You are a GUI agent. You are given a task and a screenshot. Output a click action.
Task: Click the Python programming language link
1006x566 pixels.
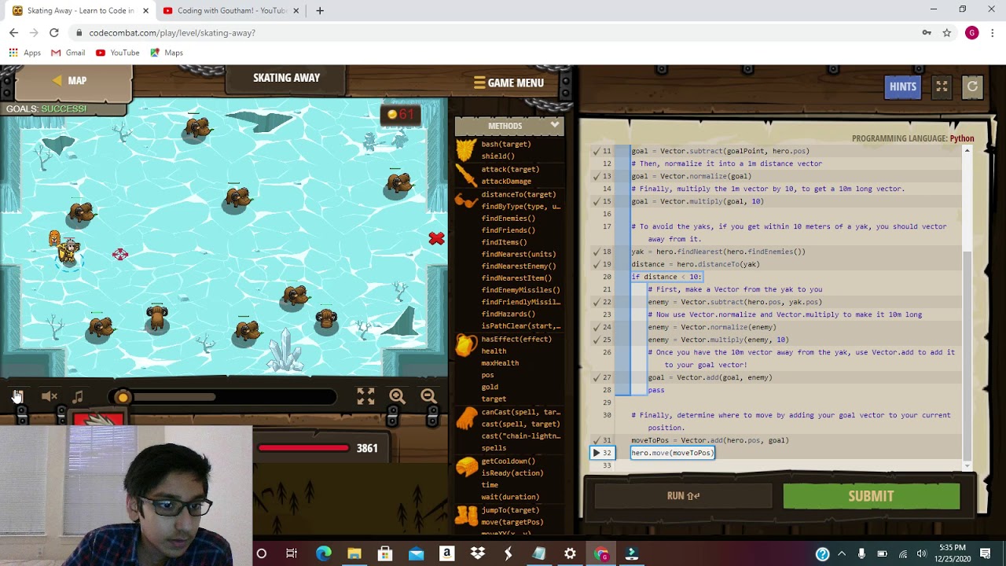[961, 138]
